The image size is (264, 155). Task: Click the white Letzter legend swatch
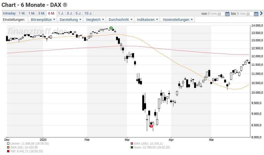[8, 144]
